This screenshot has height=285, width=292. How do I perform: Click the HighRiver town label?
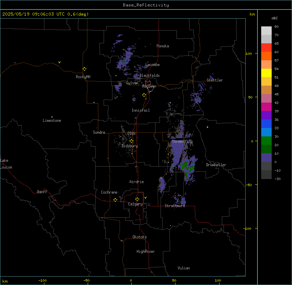(146, 251)
